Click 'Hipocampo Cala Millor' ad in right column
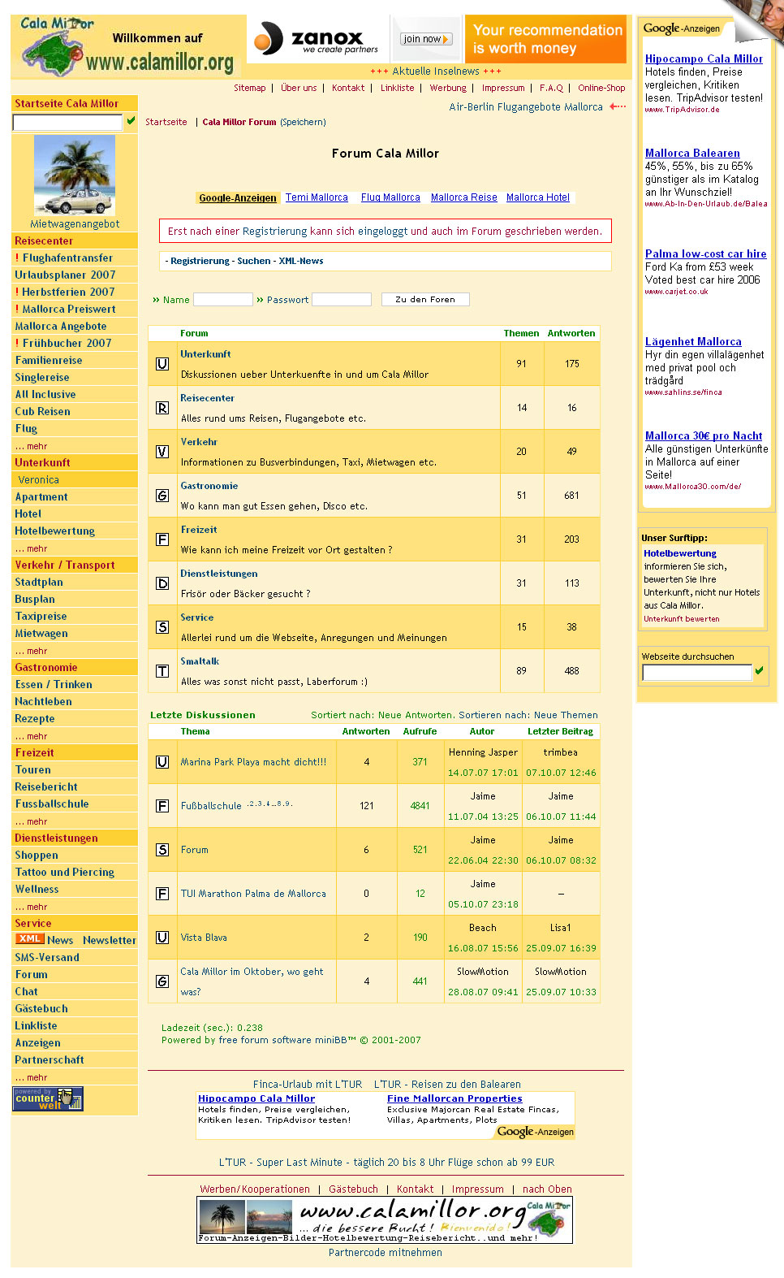 pos(704,58)
